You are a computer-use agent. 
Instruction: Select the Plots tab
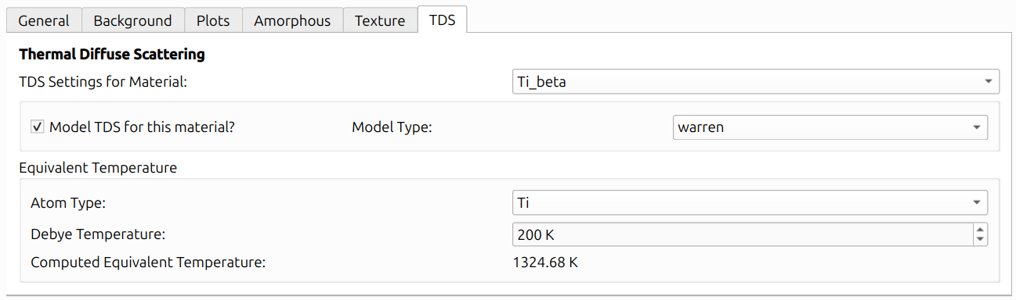coord(213,21)
